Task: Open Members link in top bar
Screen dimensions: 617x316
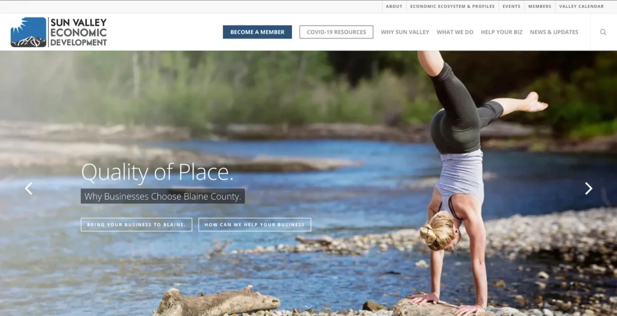Action: tap(540, 6)
